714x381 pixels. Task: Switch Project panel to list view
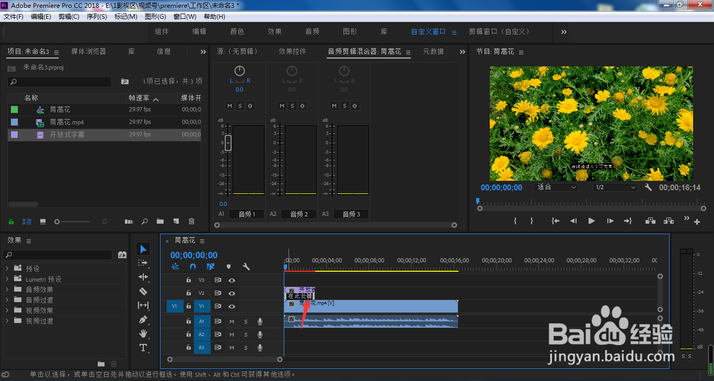(27, 222)
